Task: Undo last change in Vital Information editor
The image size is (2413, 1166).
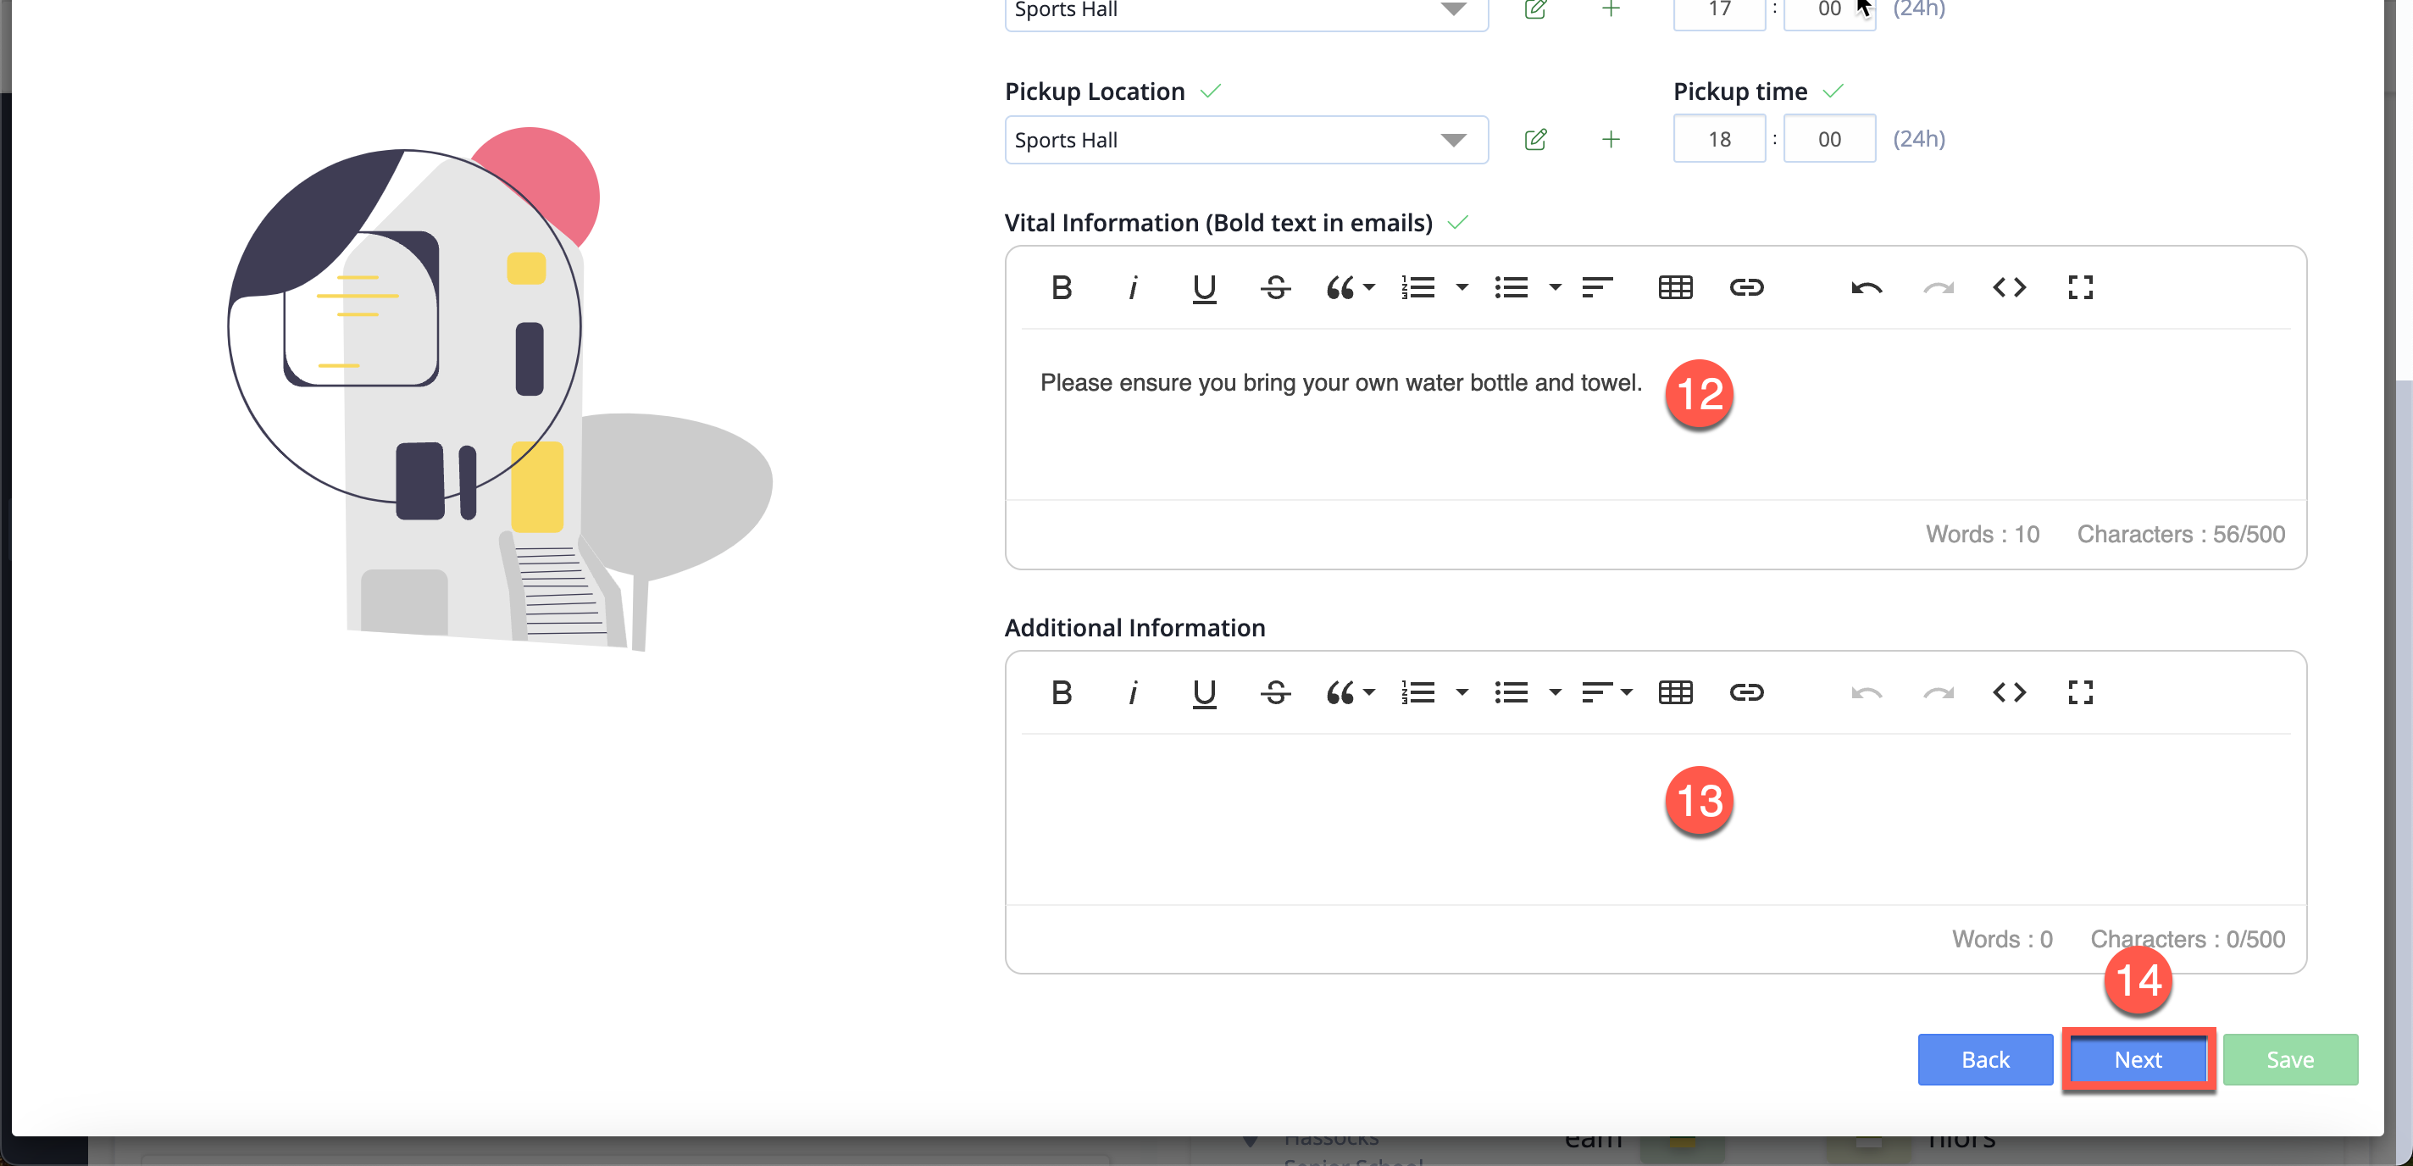Action: pos(1866,287)
